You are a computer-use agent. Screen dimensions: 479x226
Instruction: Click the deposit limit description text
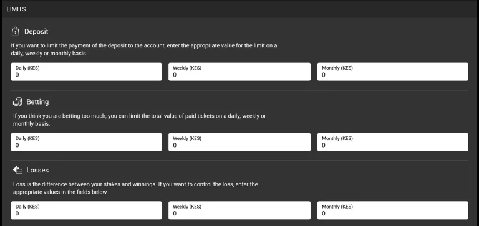pos(144,49)
